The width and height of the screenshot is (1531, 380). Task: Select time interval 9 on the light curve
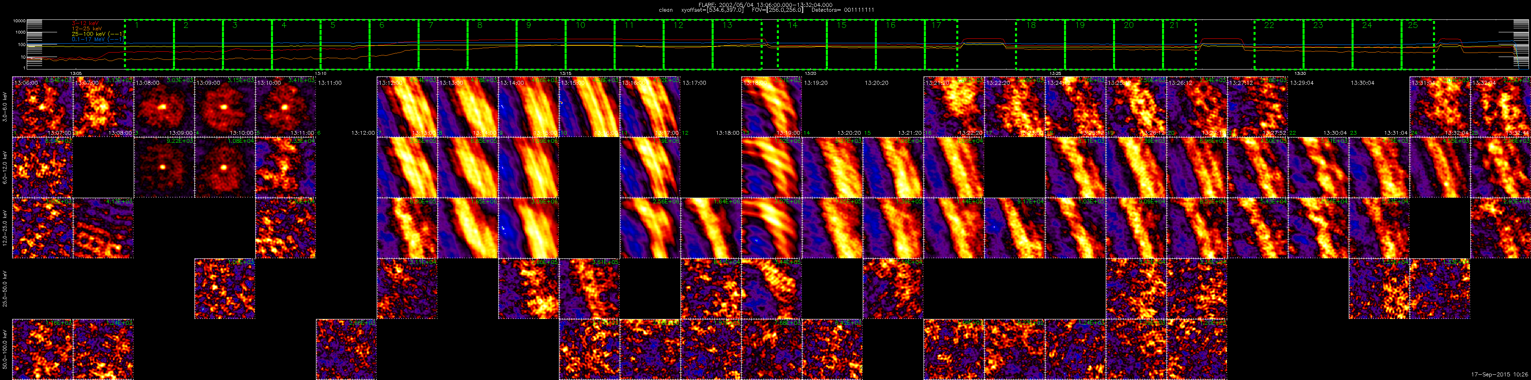coord(541,44)
